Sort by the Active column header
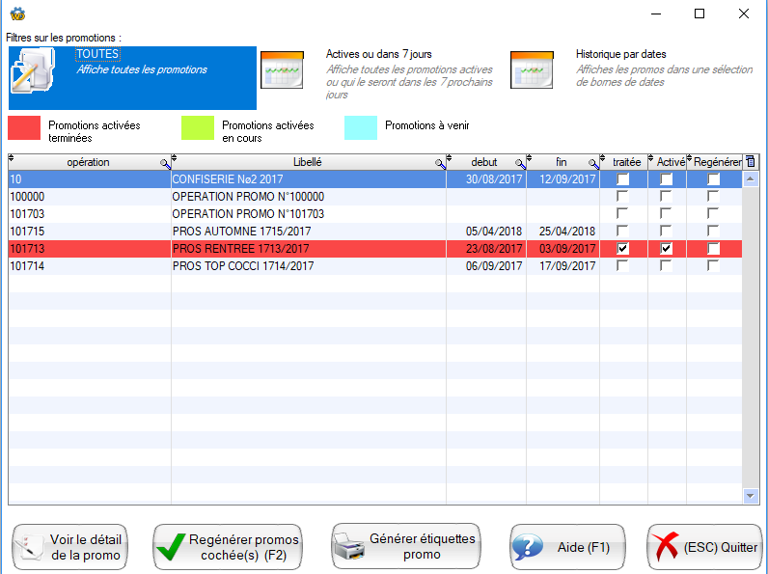The height and width of the screenshot is (574, 768). tap(670, 162)
